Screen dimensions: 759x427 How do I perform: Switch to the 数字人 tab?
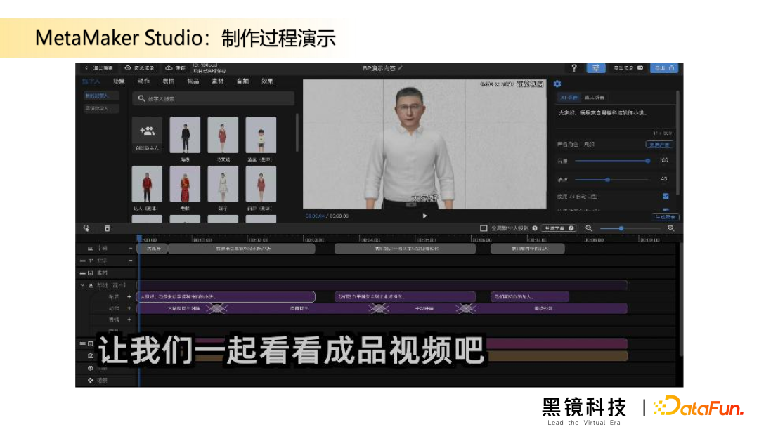coord(91,81)
